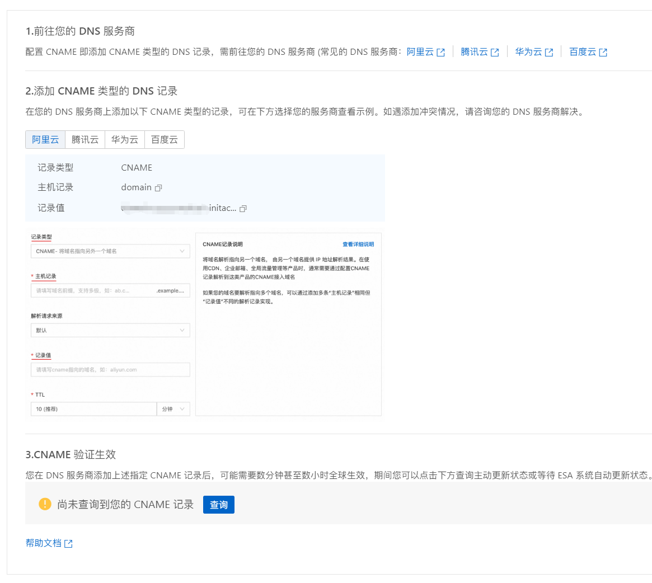
Task: Copy the 主机记录 domain value
Action: pyautogui.click(x=158, y=188)
